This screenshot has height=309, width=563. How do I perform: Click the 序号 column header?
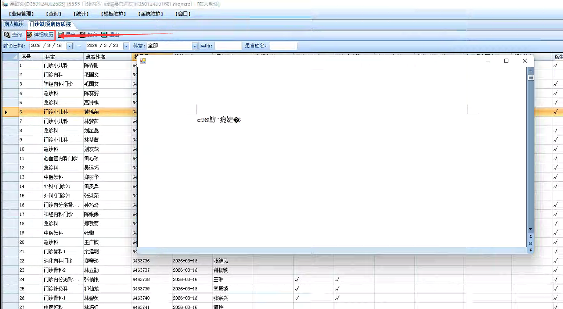point(31,57)
